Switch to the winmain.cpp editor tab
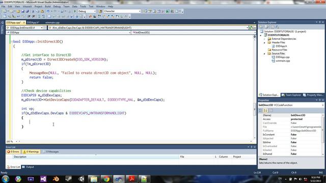Image resolution: width=326 pixels, height=183 pixels. pos(52,22)
